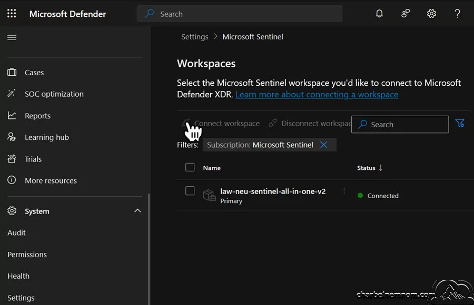Click the Subscription: Microsoft Sentinel filter chip

(269, 145)
